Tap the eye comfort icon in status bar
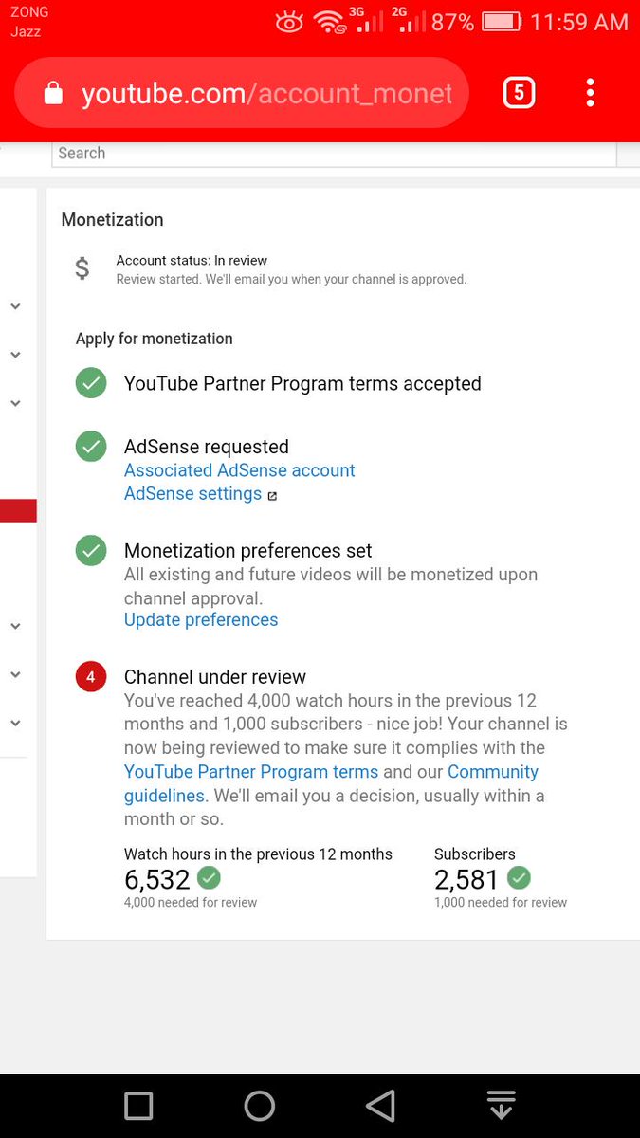The height and width of the screenshot is (1138, 640). [289, 22]
